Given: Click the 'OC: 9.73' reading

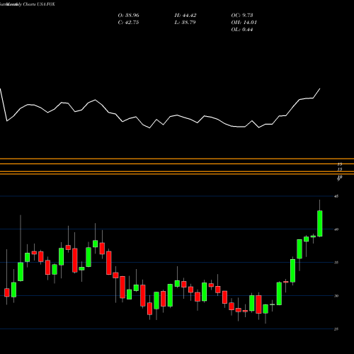Looking at the screenshot, I should click(x=242, y=16).
